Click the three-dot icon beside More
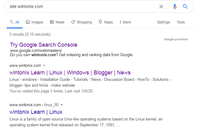This screenshot has width=197, height=133. tap(120, 22)
